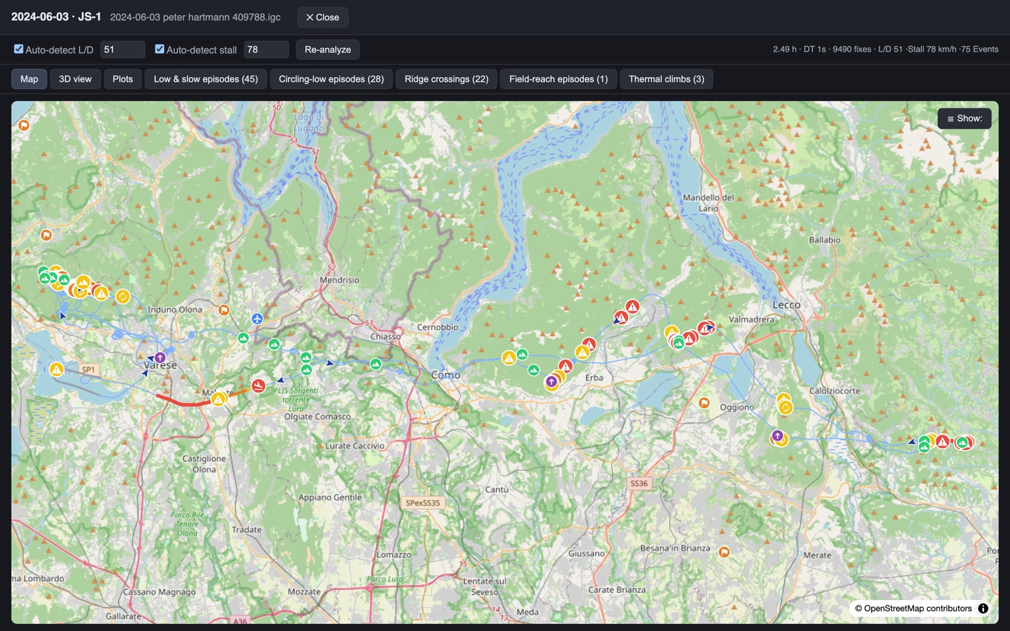Click the stall speed field showing 78
The height and width of the screenshot is (631, 1010).
click(x=266, y=49)
